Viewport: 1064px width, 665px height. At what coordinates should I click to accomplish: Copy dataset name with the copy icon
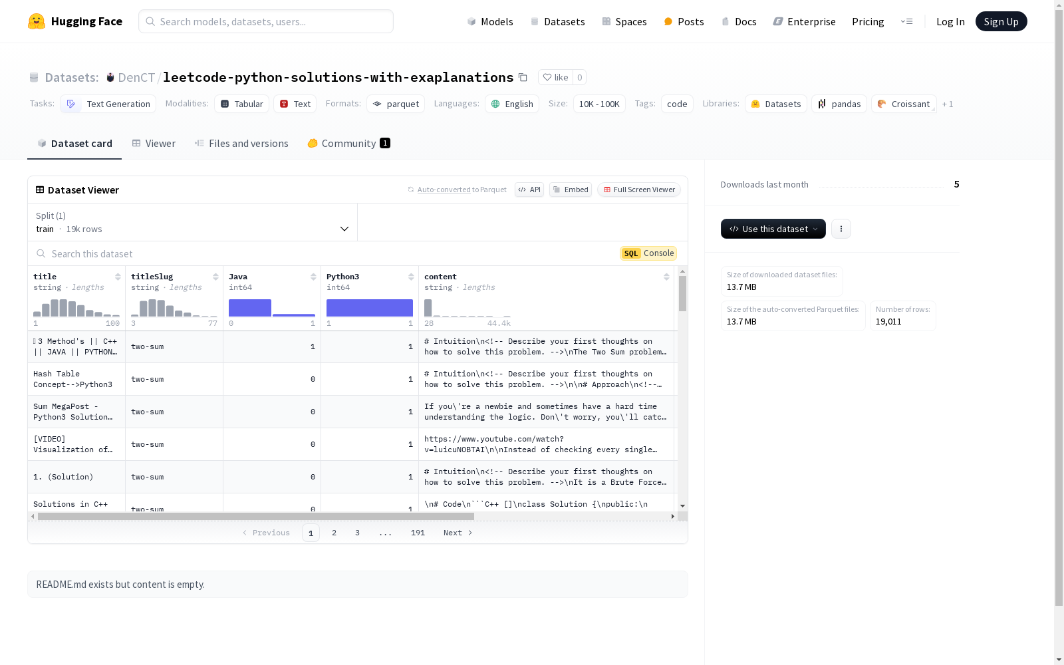click(523, 78)
